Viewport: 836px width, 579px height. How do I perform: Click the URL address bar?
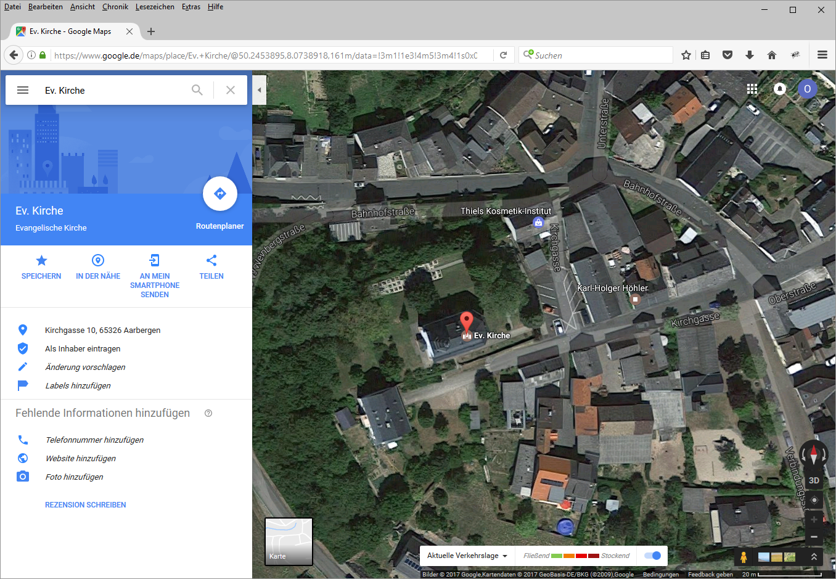point(265,55)
